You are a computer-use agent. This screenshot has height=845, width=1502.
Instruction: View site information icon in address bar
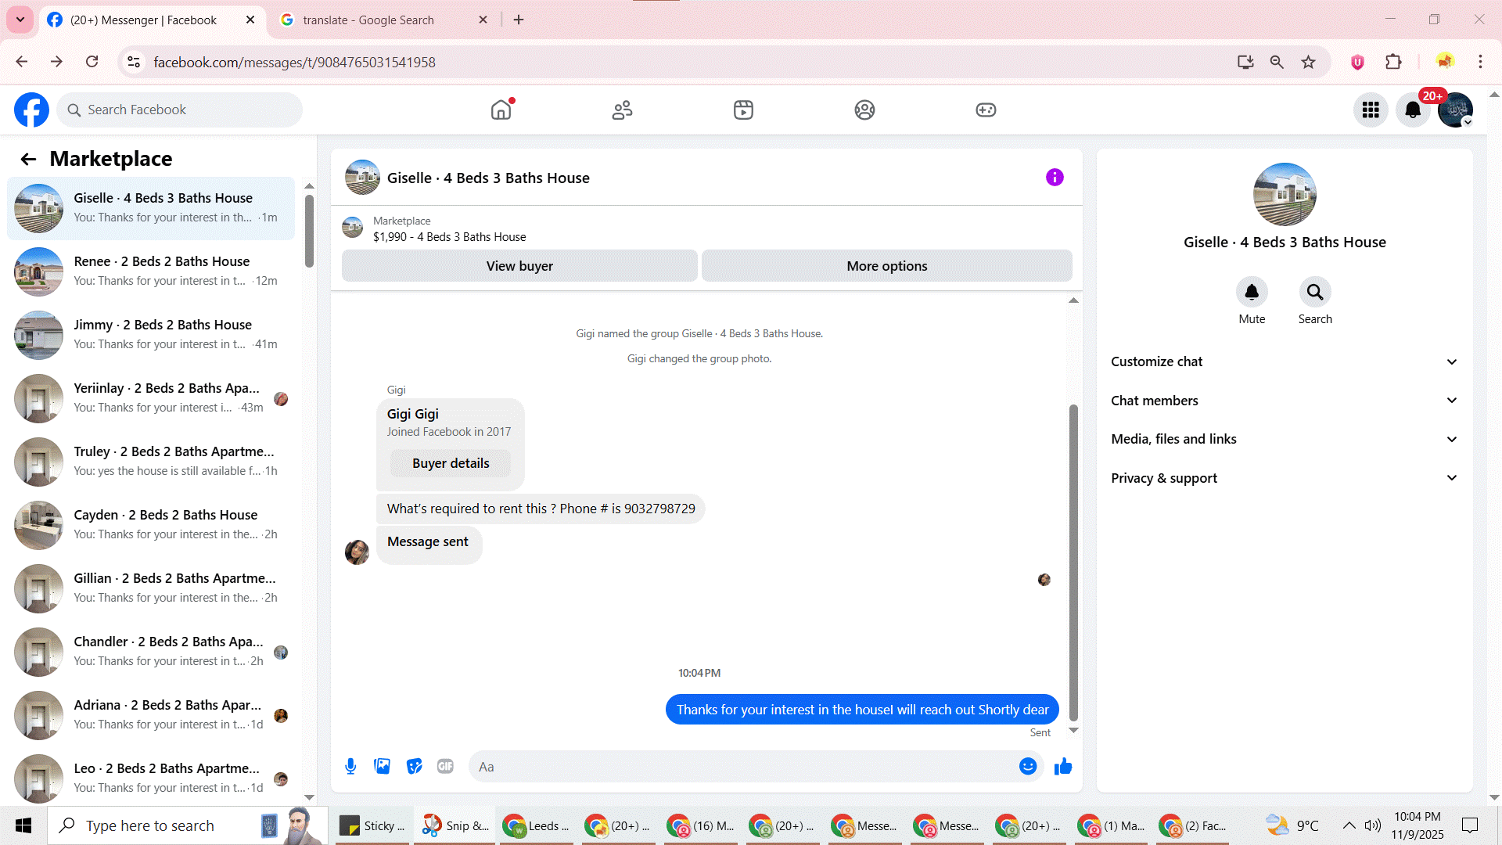point(134,62)
